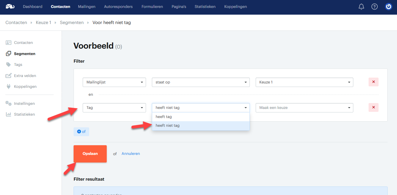Remove the Mailinglijst filter row with X

pos(373,82)
